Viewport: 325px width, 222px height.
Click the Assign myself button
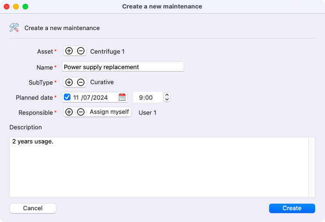109,112
